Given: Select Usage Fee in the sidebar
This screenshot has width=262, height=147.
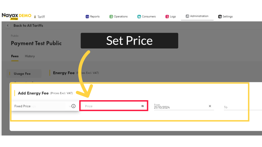Looking at the screenshot, I should (x=22, y=74).
